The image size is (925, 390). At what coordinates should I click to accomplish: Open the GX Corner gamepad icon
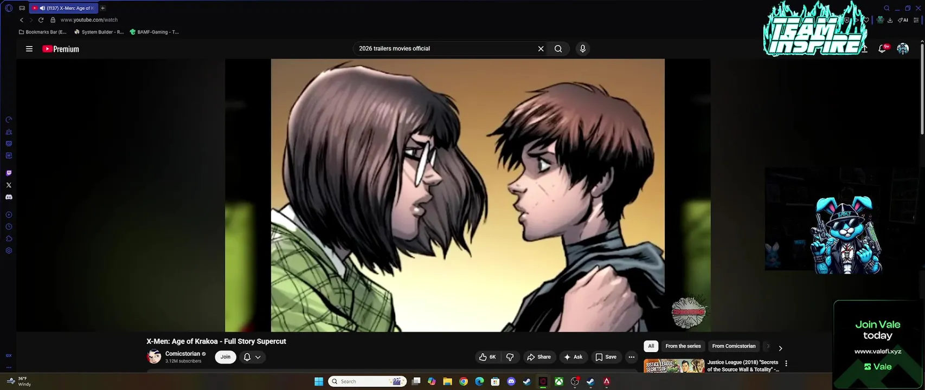22,8
